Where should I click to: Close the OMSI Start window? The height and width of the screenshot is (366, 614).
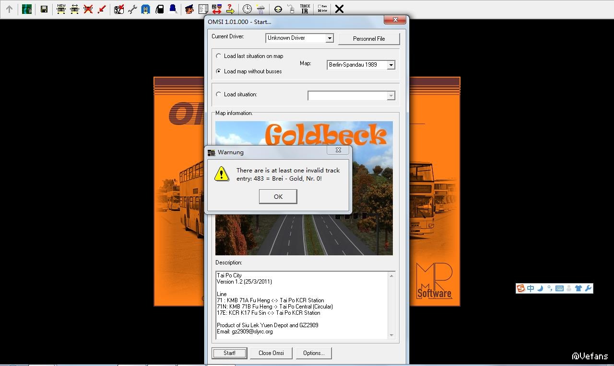(x=395, y=20)
